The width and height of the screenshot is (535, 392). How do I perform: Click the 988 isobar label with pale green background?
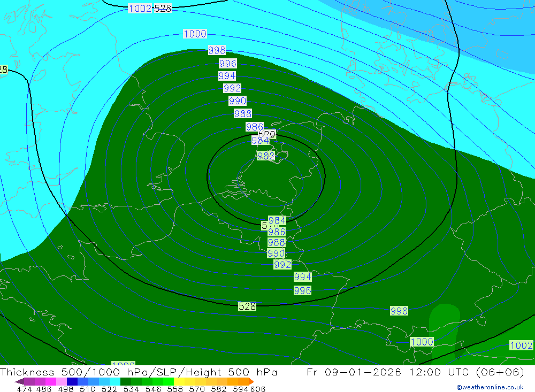click(x=277, y=242)
